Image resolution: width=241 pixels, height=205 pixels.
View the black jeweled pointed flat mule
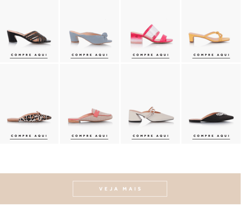coord(211,117)
